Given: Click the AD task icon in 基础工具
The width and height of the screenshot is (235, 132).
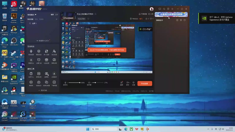Looking at the screenshot, I should [x=39, y=74].
